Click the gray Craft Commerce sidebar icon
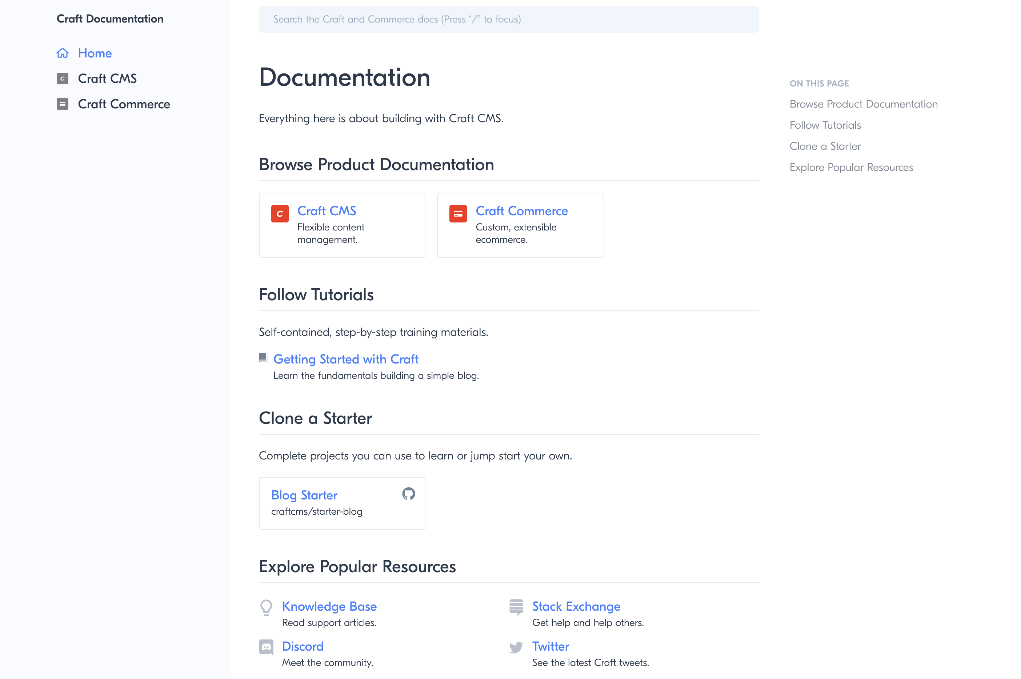The height and width of the screenshot is (679, 1021). (63, 104)
